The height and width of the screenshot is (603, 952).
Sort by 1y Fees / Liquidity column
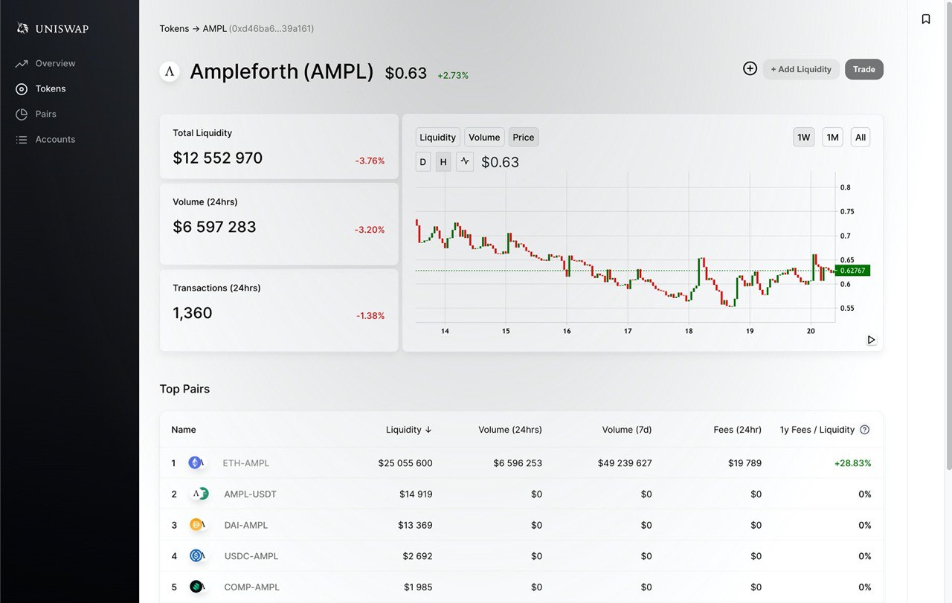click(817, 430)
